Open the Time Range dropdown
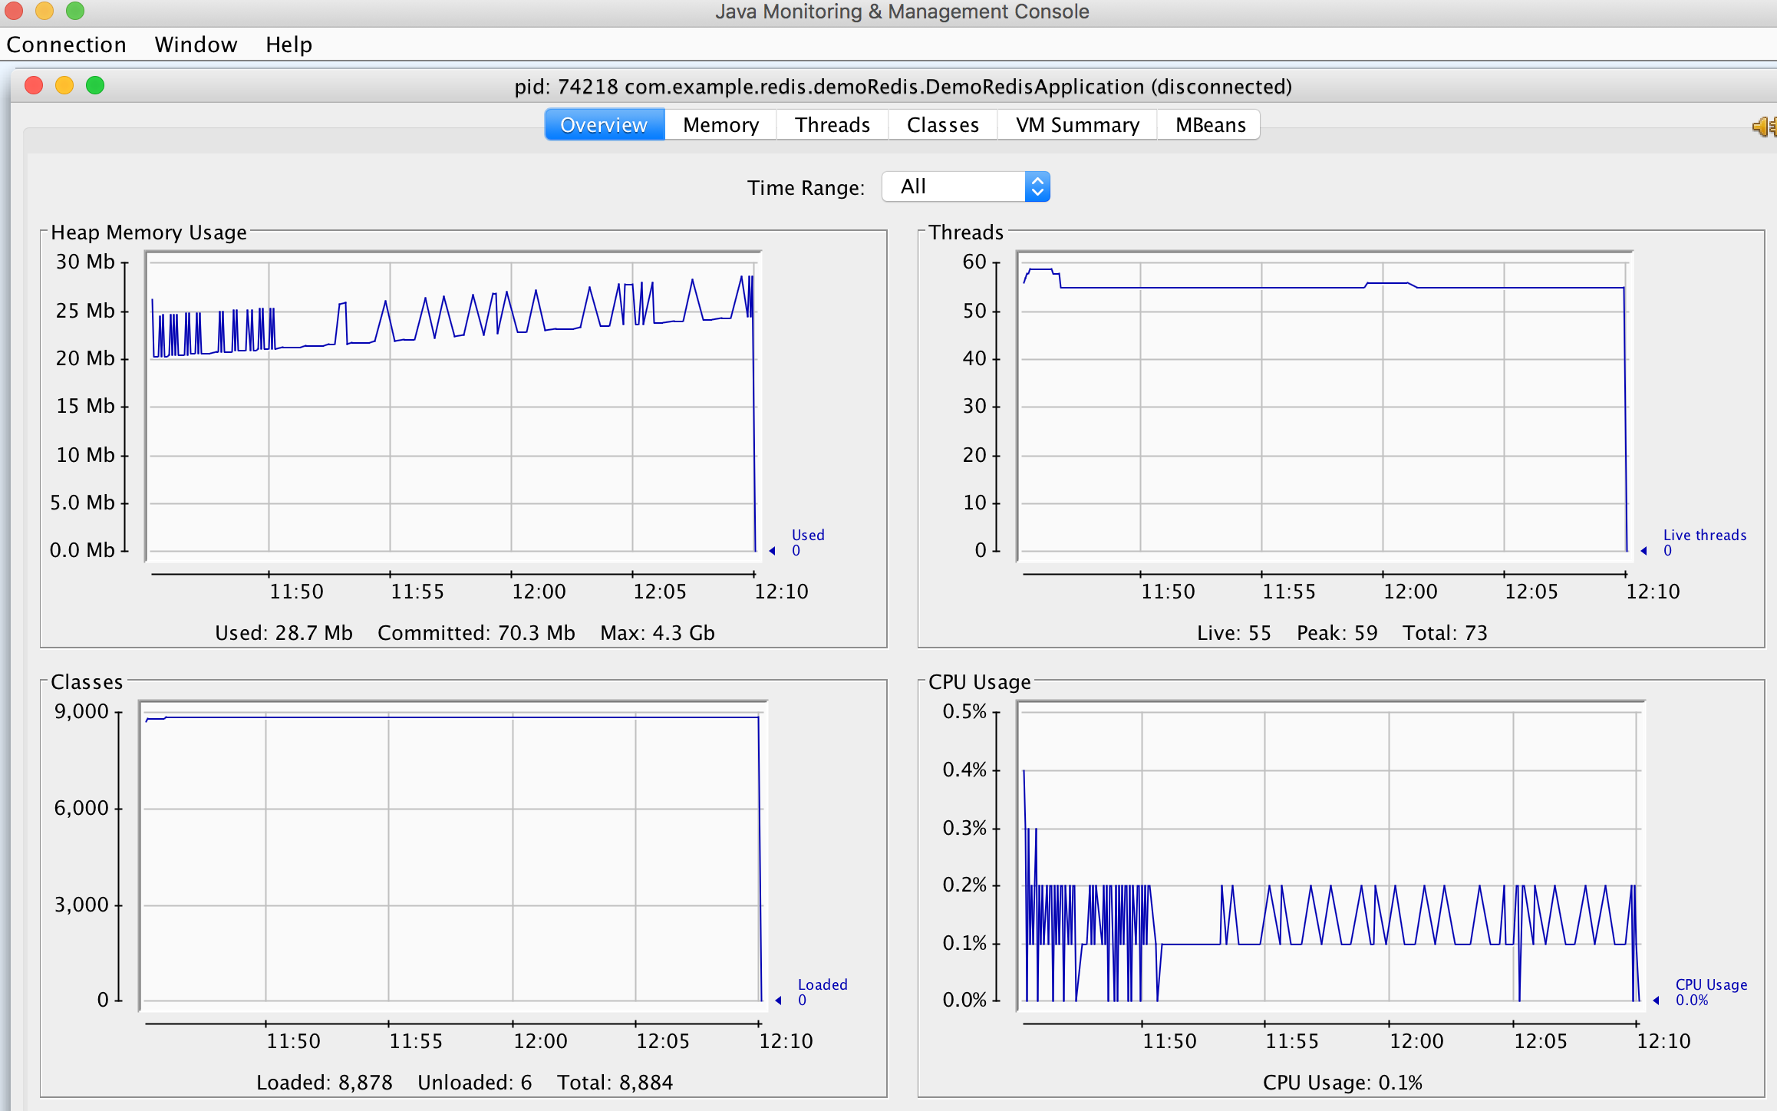This screenshot has height=1111, width=1777. (966, 186)
